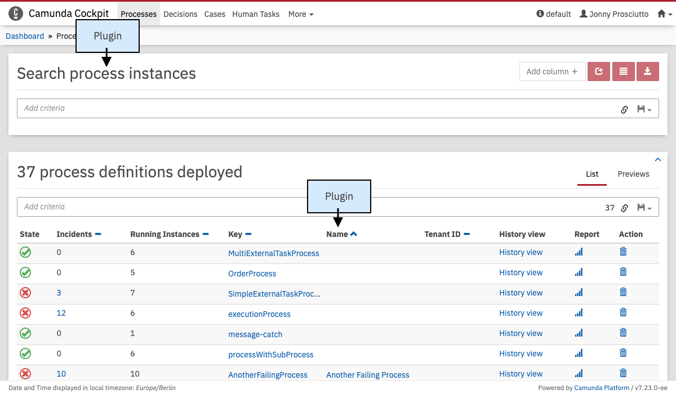Open the Decisions menu item

coord(180,14)
